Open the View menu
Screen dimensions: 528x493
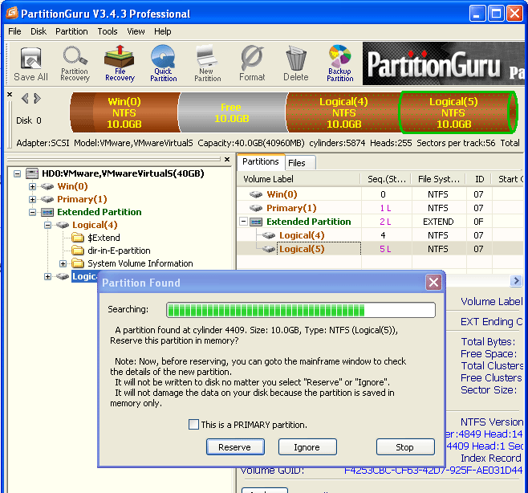(x=136, y=31)
